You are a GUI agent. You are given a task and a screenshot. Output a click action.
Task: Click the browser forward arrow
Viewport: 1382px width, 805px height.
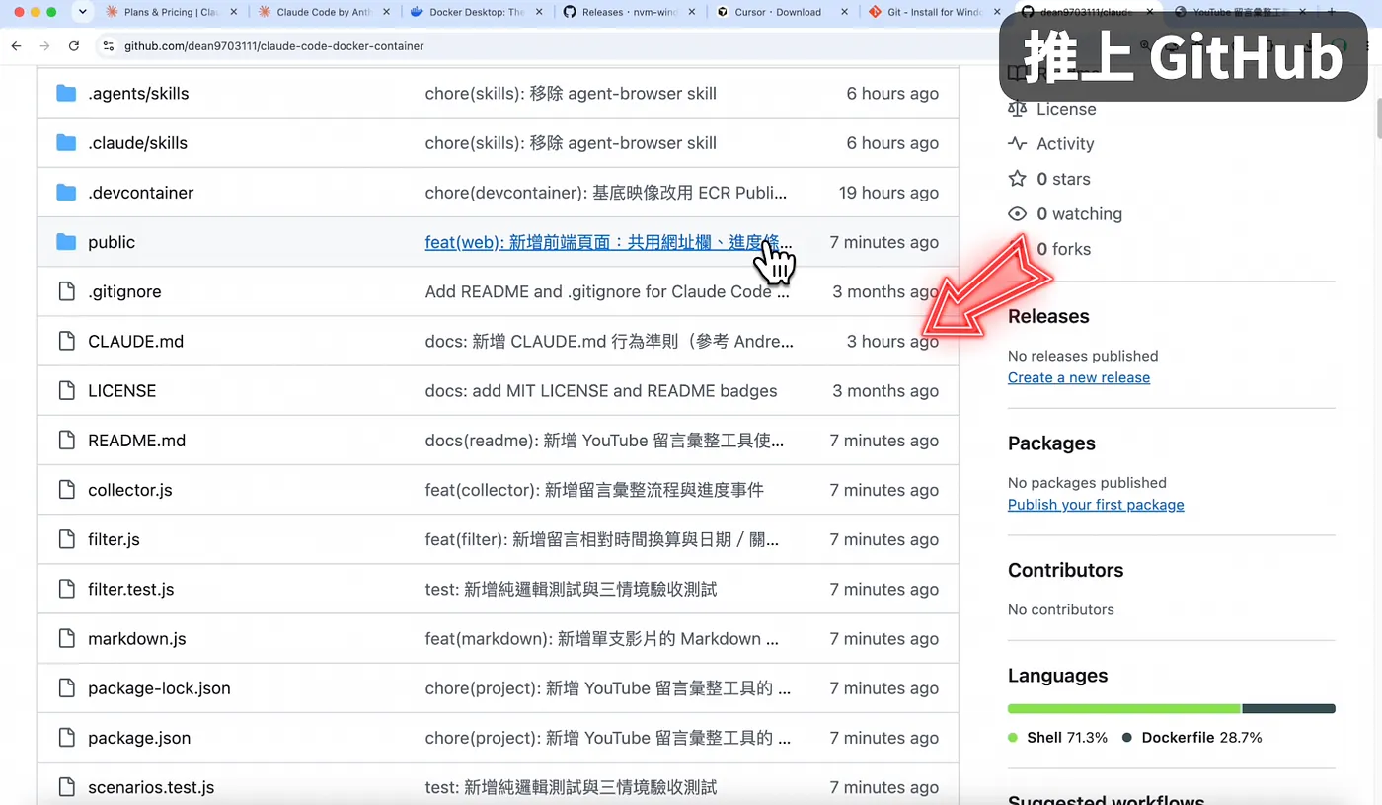[45, 46]
